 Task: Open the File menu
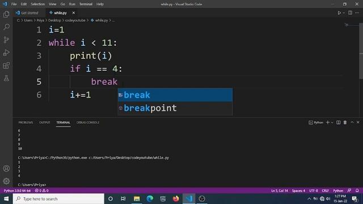coord(14,4)
